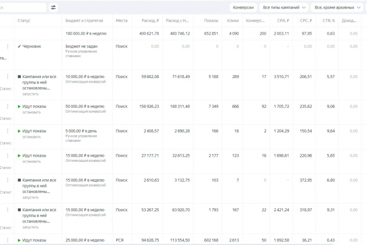
Task: Expand the "Все типы кампаний" dropdown
Action: [284, 8]
